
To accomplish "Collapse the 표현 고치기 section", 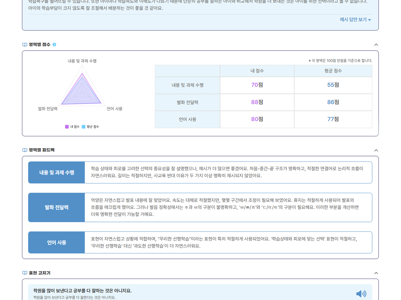I will point(376,273).
